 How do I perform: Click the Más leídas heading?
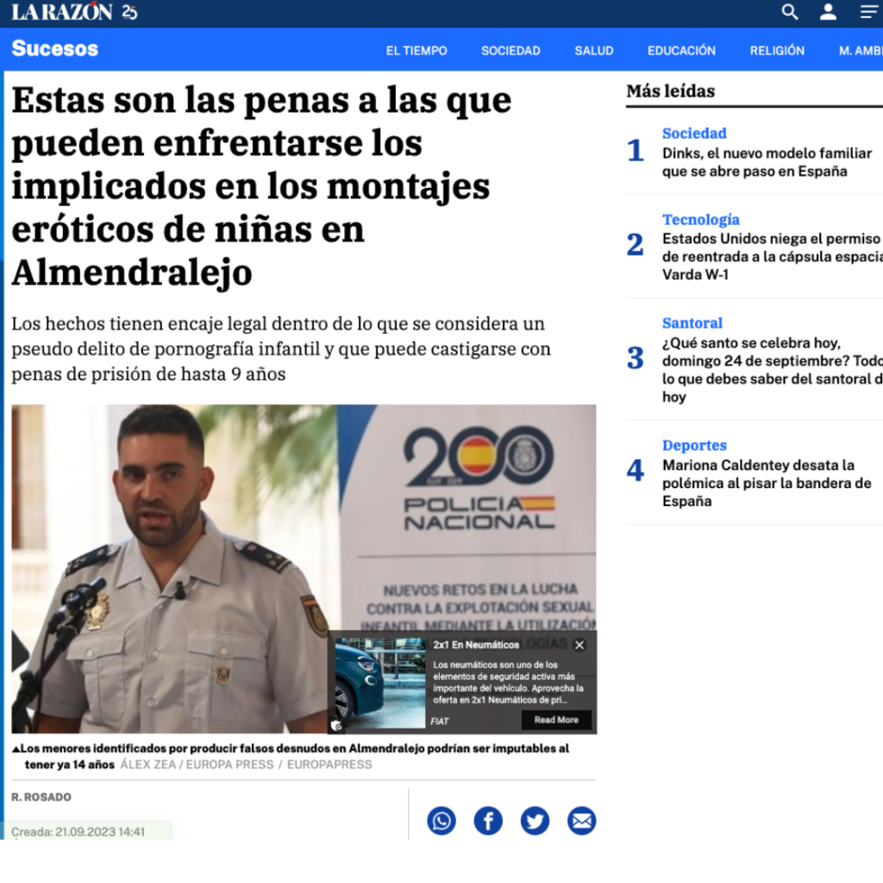pos(670,91)
